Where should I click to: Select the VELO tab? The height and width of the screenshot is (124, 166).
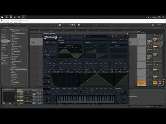pos(116,72)
